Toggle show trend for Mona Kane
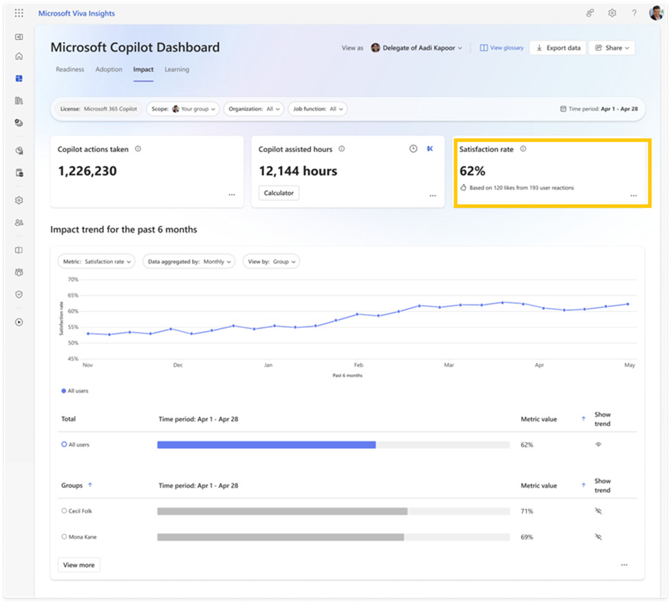 [x=598, y=536]
